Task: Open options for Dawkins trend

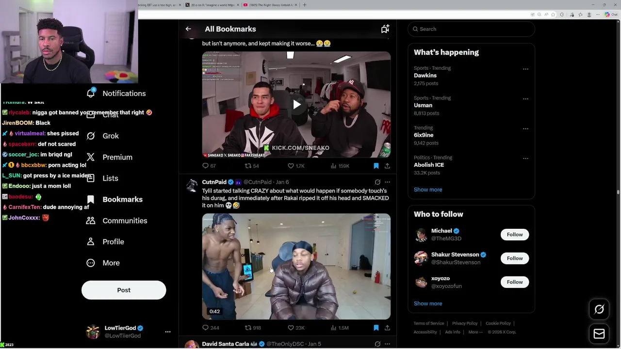Action: [x=525, y=69]
